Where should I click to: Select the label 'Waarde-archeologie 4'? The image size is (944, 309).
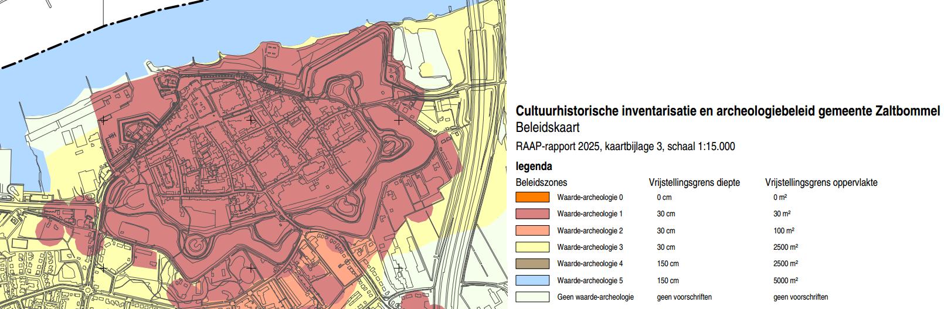click(x=590, y=263)
